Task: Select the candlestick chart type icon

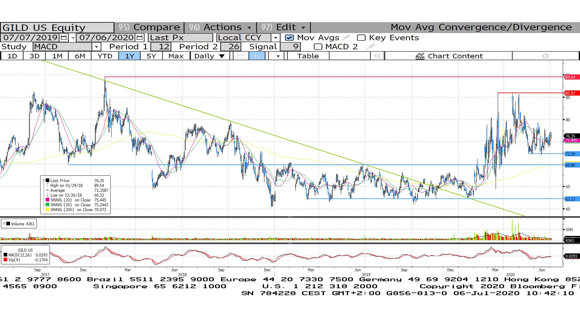Action: (x=257, y=56)
